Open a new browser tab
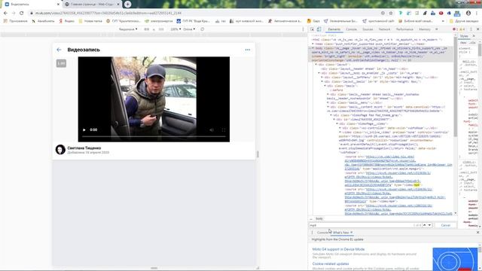482x271 pixels. 127,5
